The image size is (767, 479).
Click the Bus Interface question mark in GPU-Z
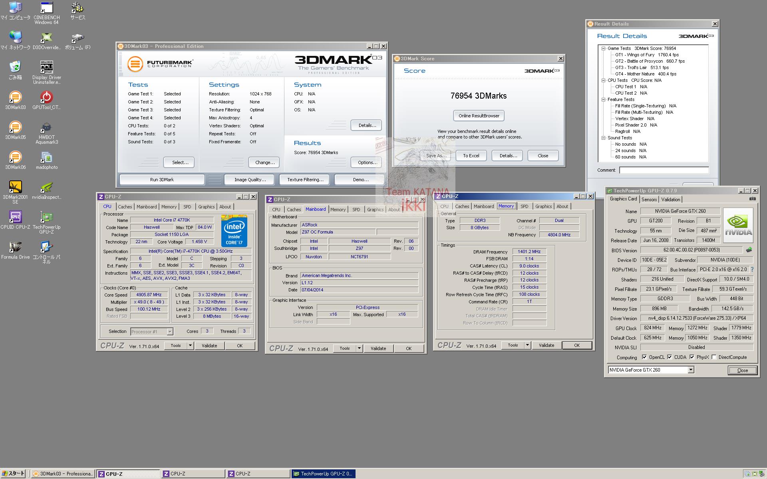(752, 269)
